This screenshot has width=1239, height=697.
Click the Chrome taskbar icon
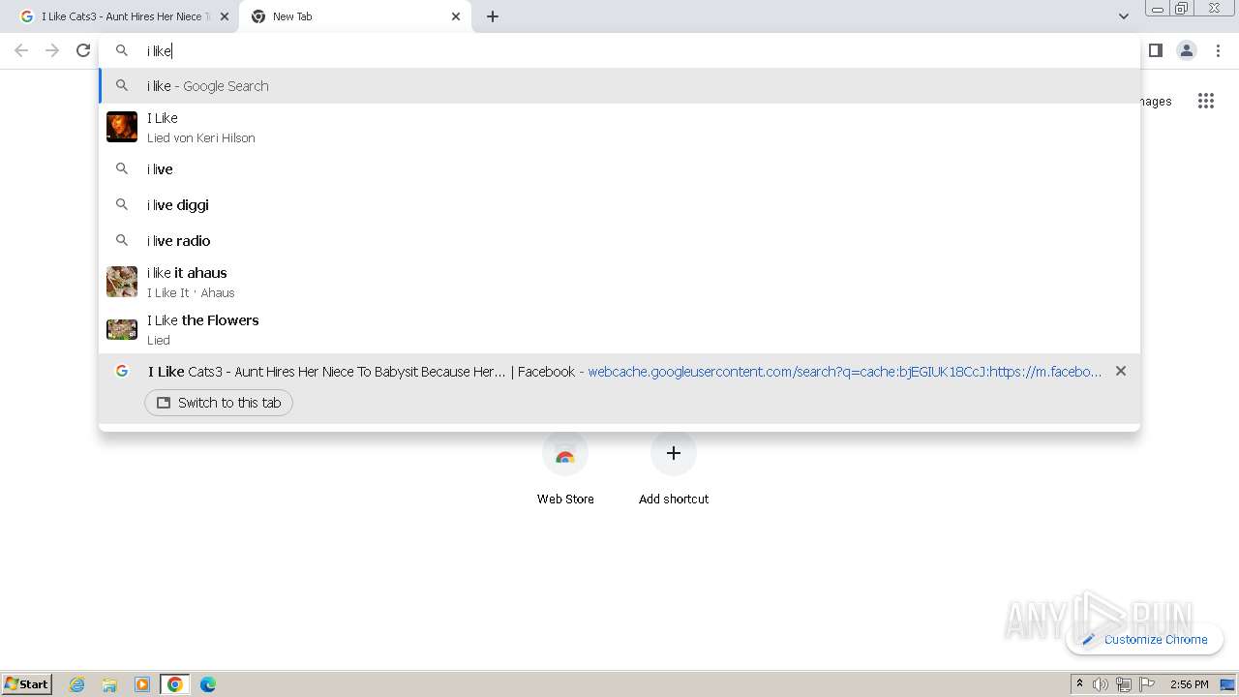(x=175, y=684)
